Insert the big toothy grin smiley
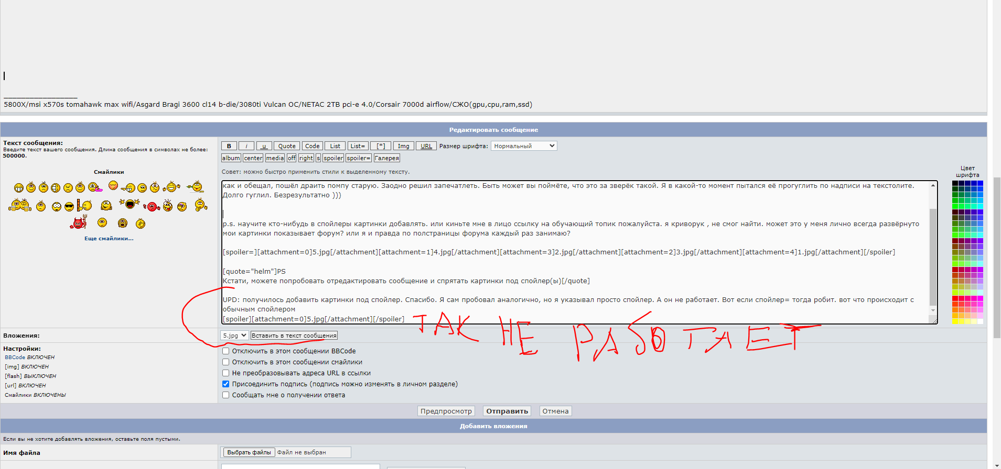Viewport: 1001px width, 469px height. pos(19,188)
